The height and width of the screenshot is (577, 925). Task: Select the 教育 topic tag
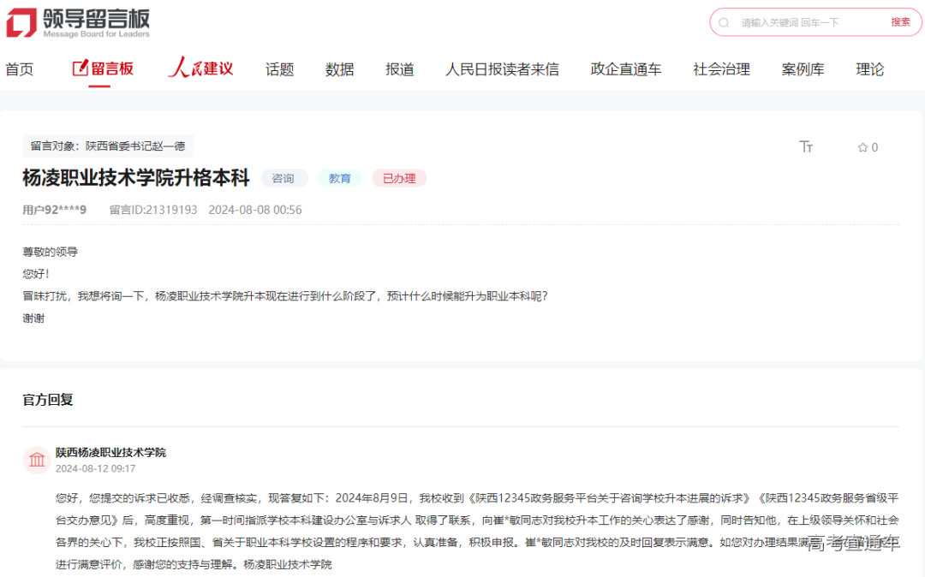pos(340,178)
